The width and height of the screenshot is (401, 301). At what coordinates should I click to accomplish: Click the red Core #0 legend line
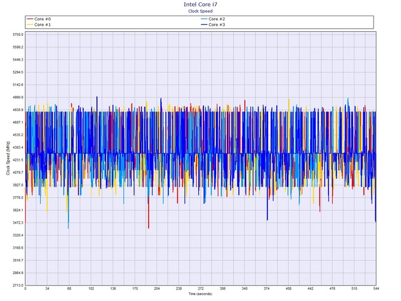pos(30,19)
